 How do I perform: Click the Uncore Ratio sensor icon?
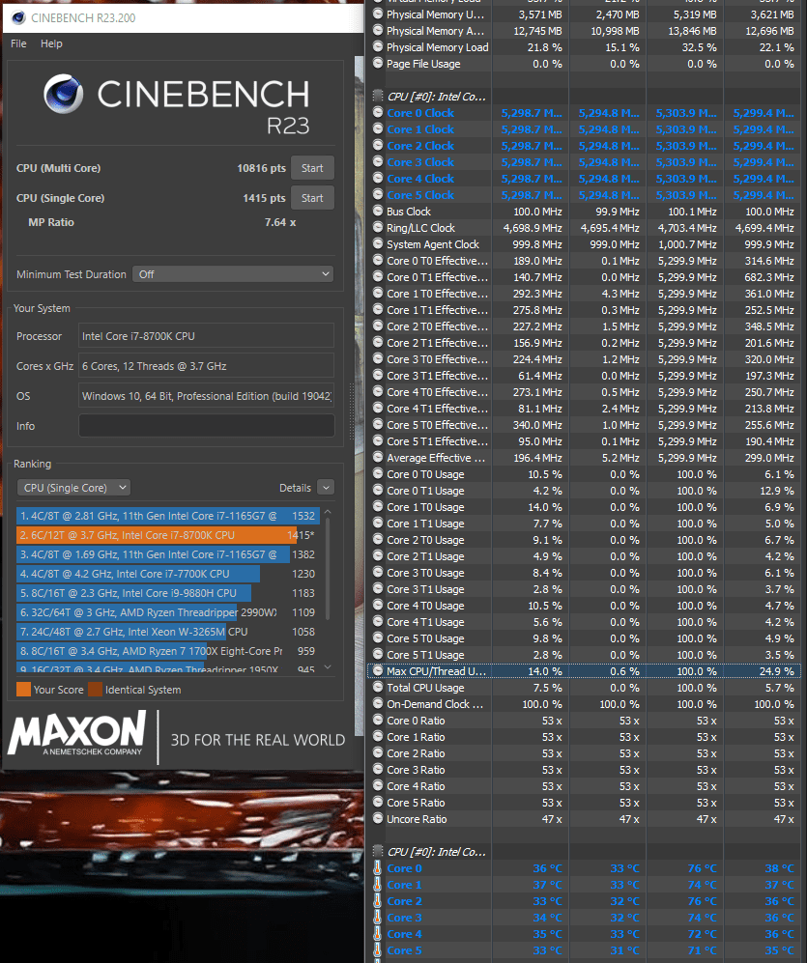pyautogui.click(x=378, y=819)
